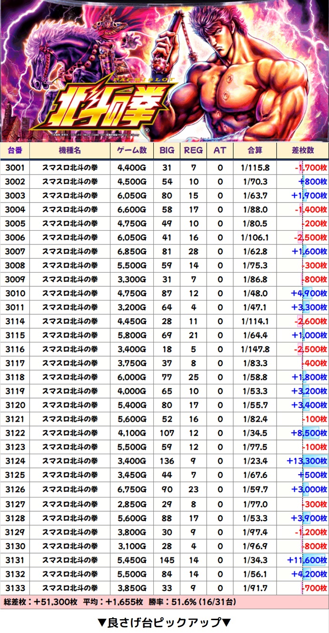Open machine 3131 row number
The height and width of the screenshot is (633, 329).
click(15, 561)
